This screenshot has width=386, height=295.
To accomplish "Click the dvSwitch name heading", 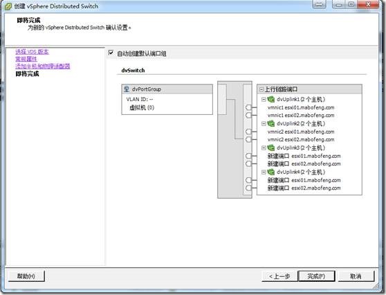I will [x=133, y=70].
